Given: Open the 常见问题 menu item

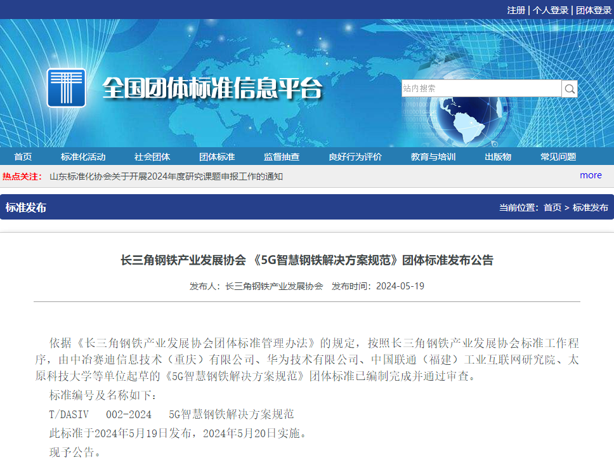Looking at the screenshot, I should 558,157.
